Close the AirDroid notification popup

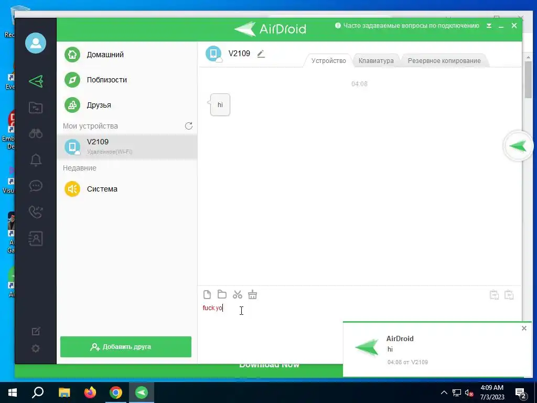(524, 328)
